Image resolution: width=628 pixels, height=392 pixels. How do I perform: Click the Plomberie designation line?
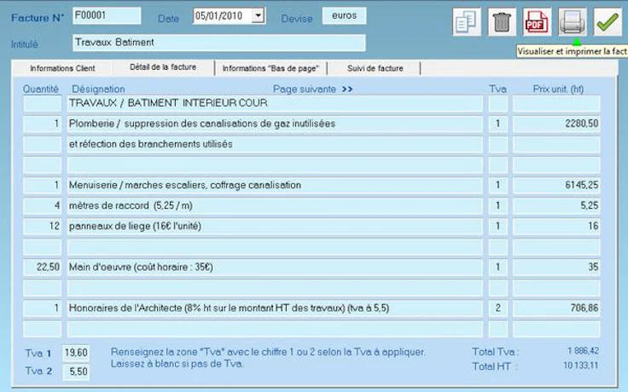coord(275,124)
